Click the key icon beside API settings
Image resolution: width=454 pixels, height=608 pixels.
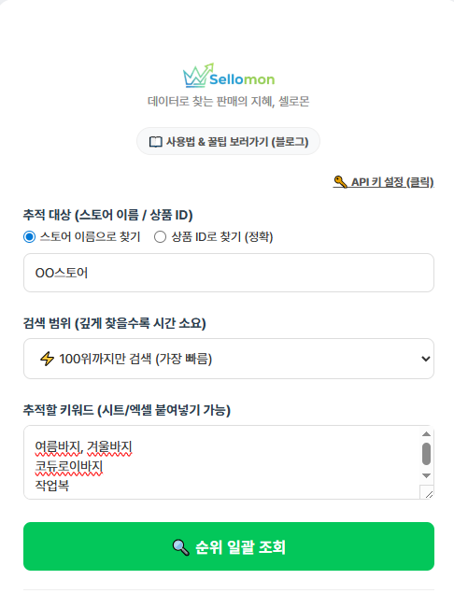pyautogui.click(x=340, y=181)
